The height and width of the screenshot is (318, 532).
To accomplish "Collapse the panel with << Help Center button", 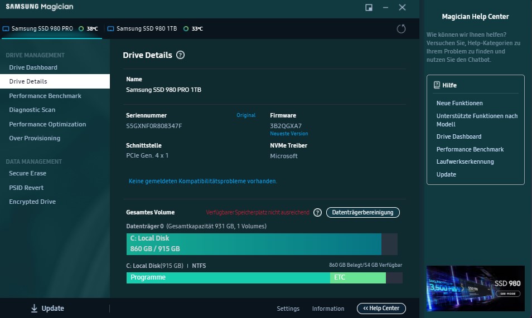I will point(381,309).
